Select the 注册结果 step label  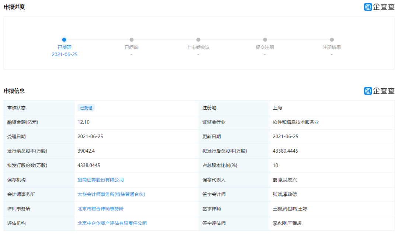[x=332, y=47]
